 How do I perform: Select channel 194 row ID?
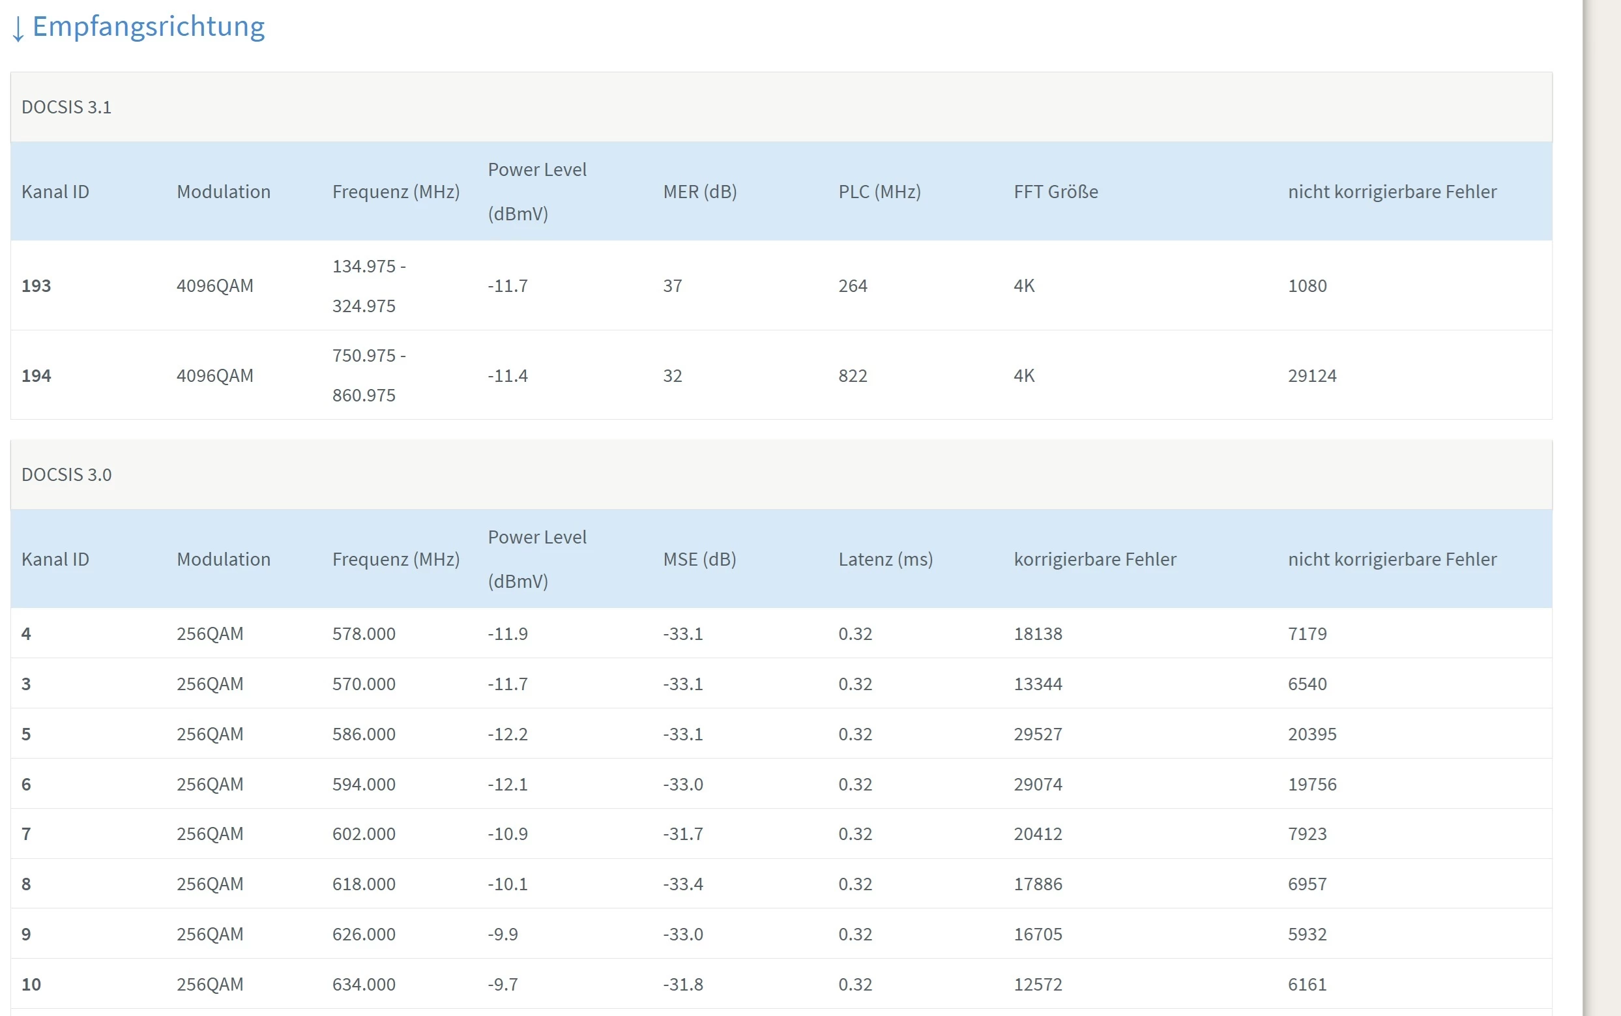click(x=37, y=376)
